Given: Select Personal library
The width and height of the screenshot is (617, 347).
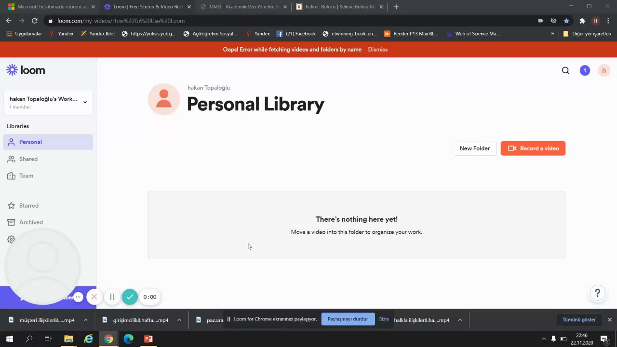Looking at the screenshot, I should 48,142.
